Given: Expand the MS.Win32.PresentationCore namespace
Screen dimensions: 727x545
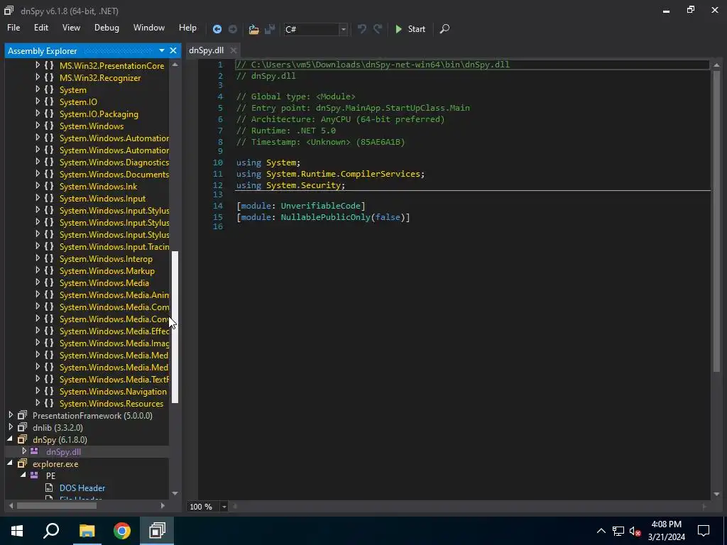Looking at the screenshot, I should (x=38, y=65).
